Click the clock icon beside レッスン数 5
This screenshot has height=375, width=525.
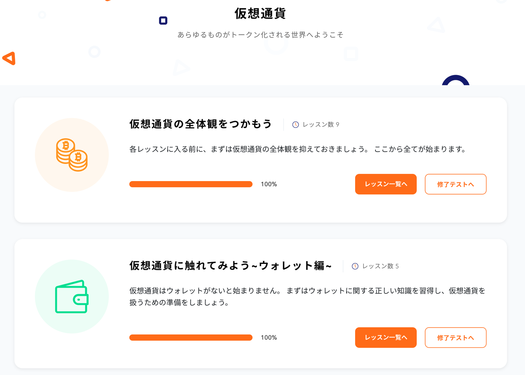355,266
